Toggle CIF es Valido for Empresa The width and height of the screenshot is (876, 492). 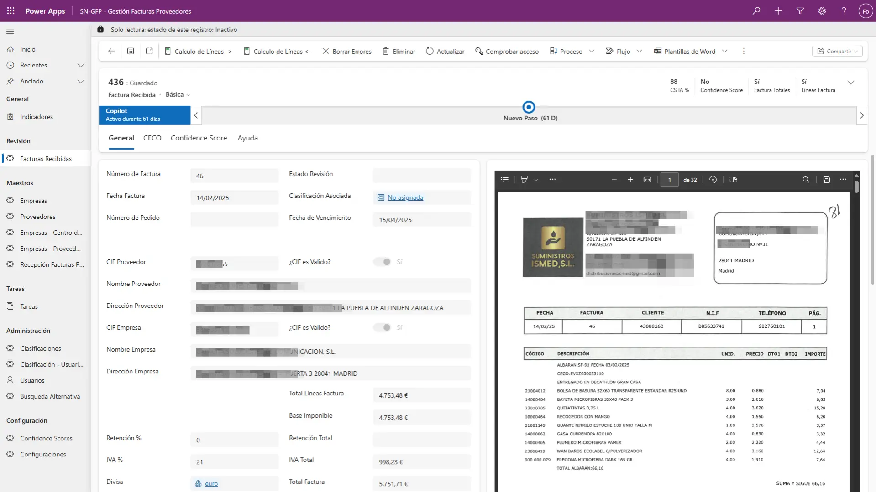pyautogui.click(x=383, y=327)
